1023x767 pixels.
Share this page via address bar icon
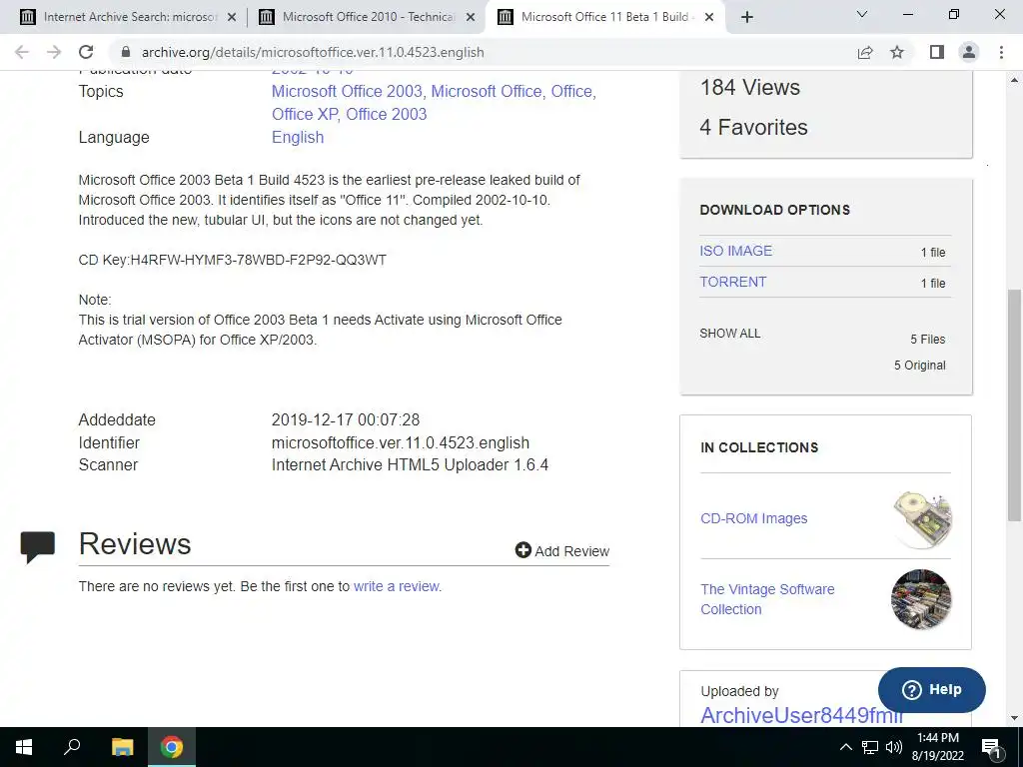coord(865,52)
